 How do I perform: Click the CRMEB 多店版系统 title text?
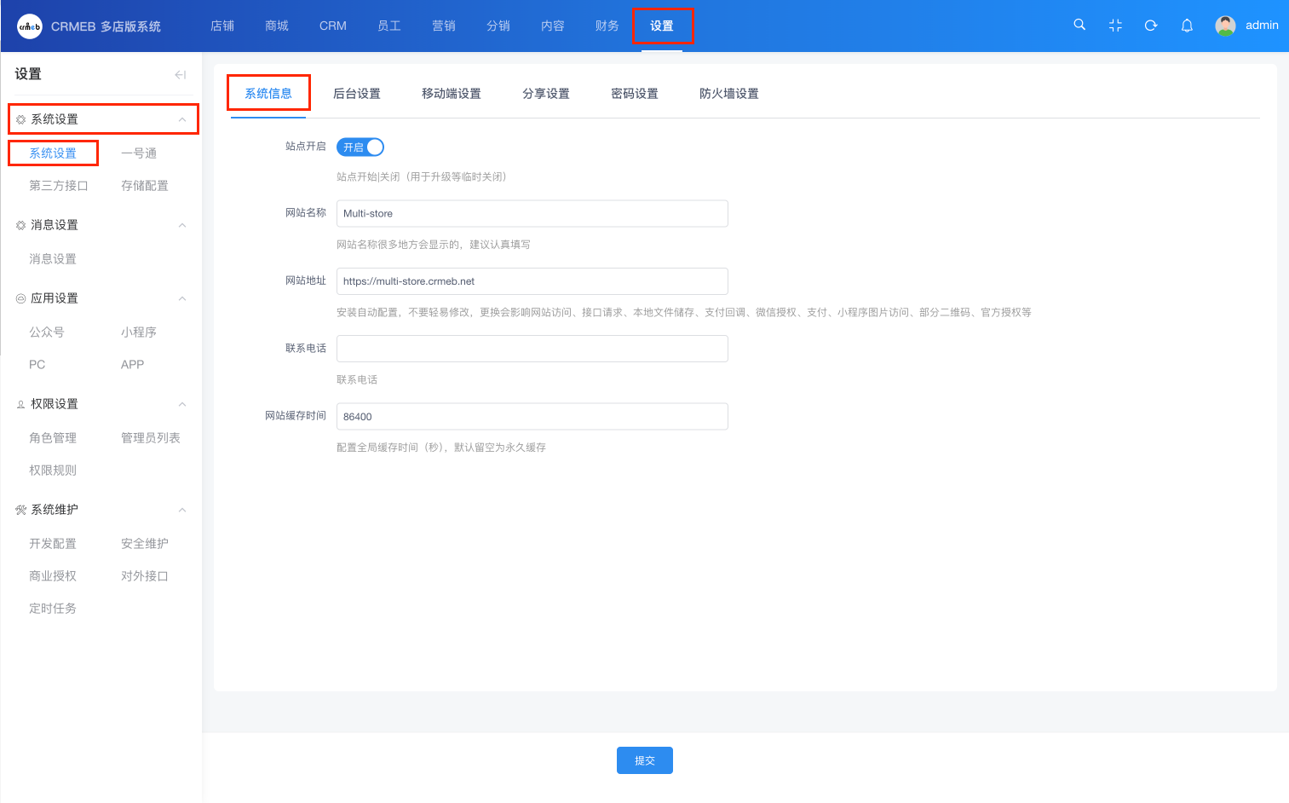point(106,26)
